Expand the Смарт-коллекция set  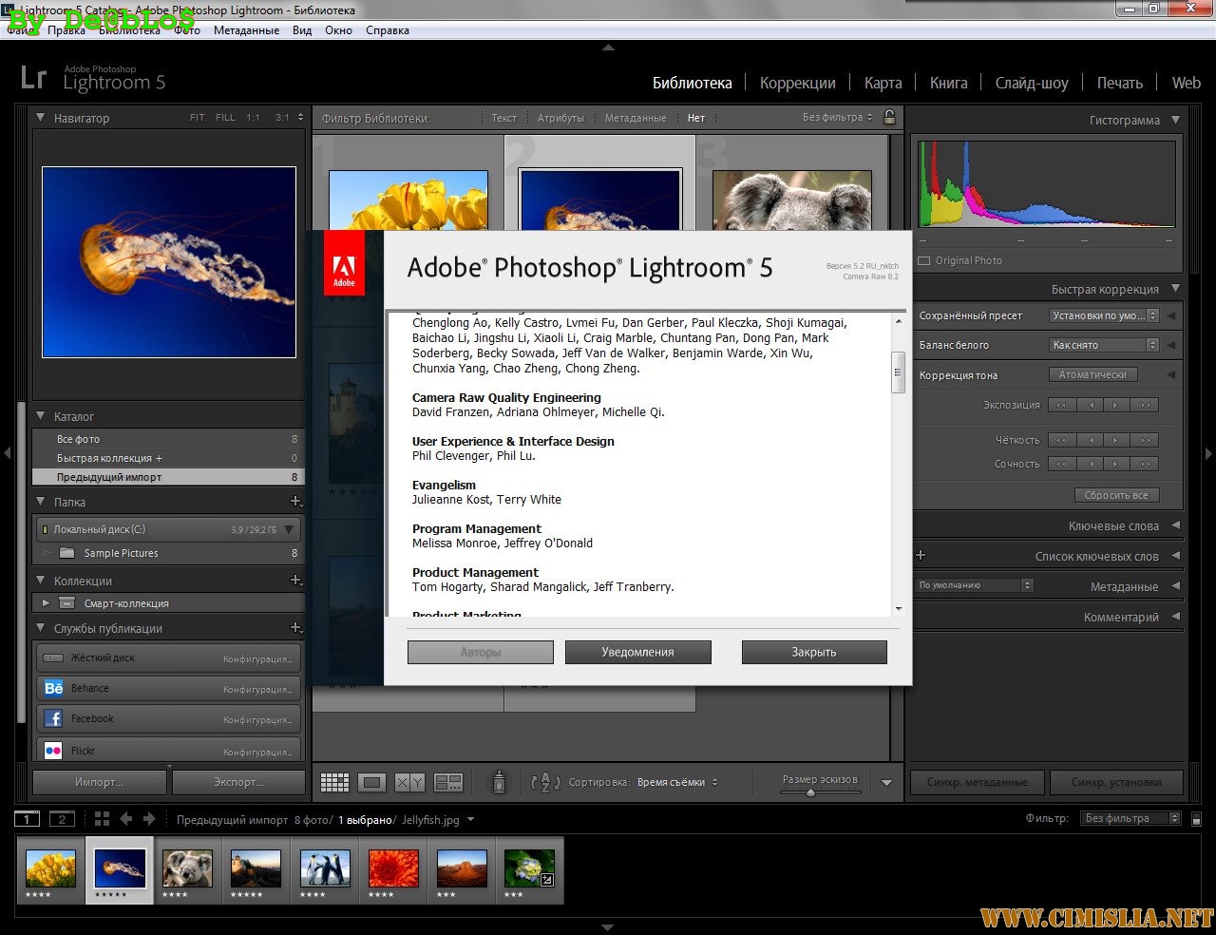coord(45,602)
